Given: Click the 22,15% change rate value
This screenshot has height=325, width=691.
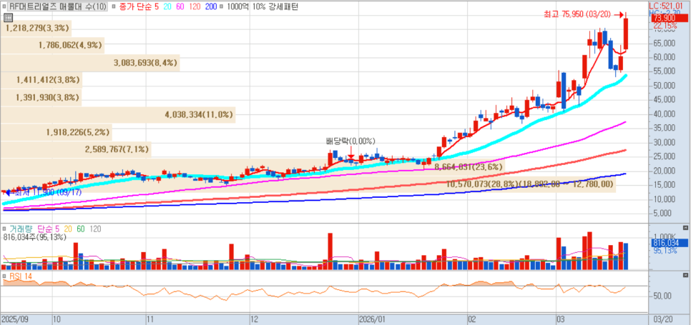Looking at the screenshot, I should pos(664,26).
